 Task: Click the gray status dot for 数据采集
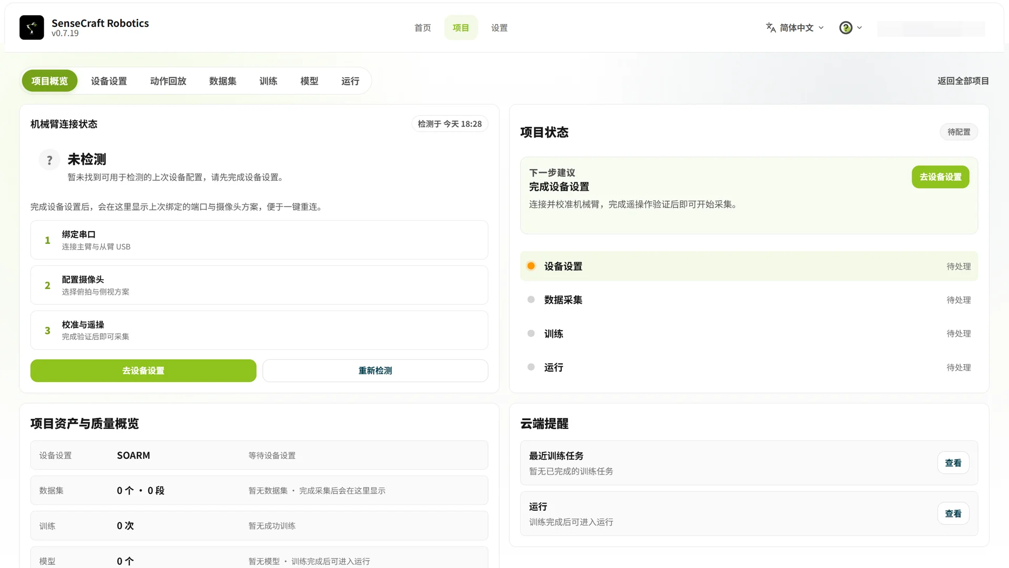tap(531, 300)
